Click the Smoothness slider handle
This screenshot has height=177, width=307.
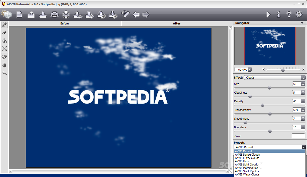tap(245, 123)
